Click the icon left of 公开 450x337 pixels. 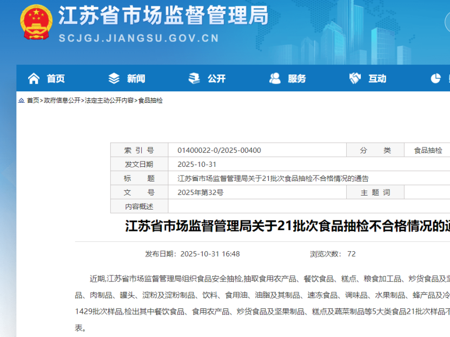tap(194, 79)
